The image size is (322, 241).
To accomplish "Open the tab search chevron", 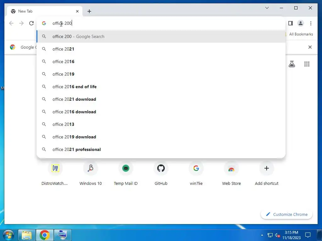I will coord(267,8).
